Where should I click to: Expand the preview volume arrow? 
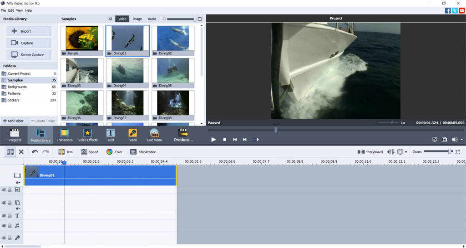pyautogui.click(x=462, y=140)
